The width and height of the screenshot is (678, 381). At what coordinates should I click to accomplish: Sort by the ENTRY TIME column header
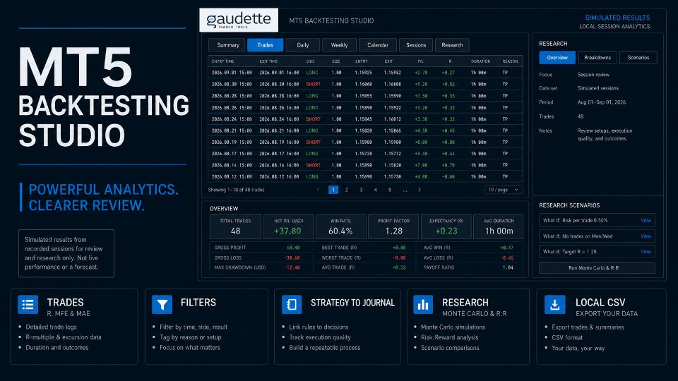(x=222, y=61)
